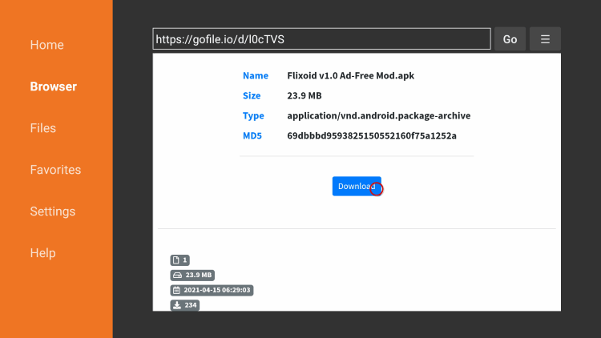Click the Size label
Viewport: 601px width, 338px height.
(x=252, y=95)
